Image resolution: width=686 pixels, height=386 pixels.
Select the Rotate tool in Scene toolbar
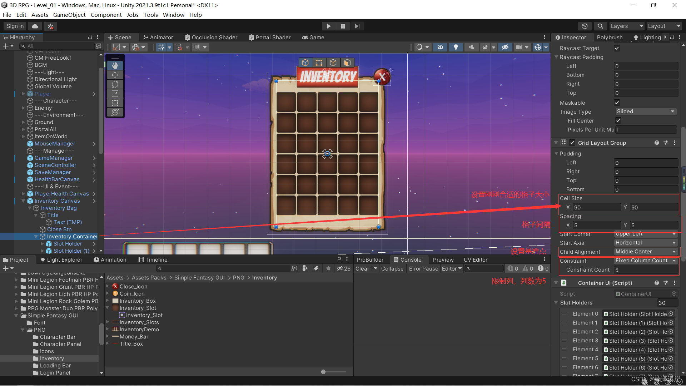(115, 84)
